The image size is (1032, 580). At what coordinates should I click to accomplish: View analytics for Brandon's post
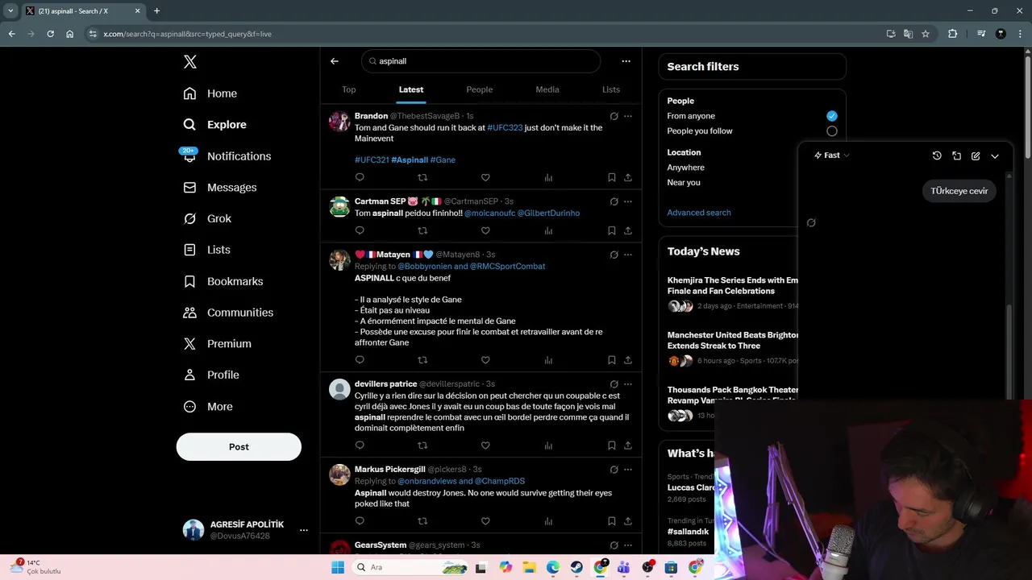548,177
